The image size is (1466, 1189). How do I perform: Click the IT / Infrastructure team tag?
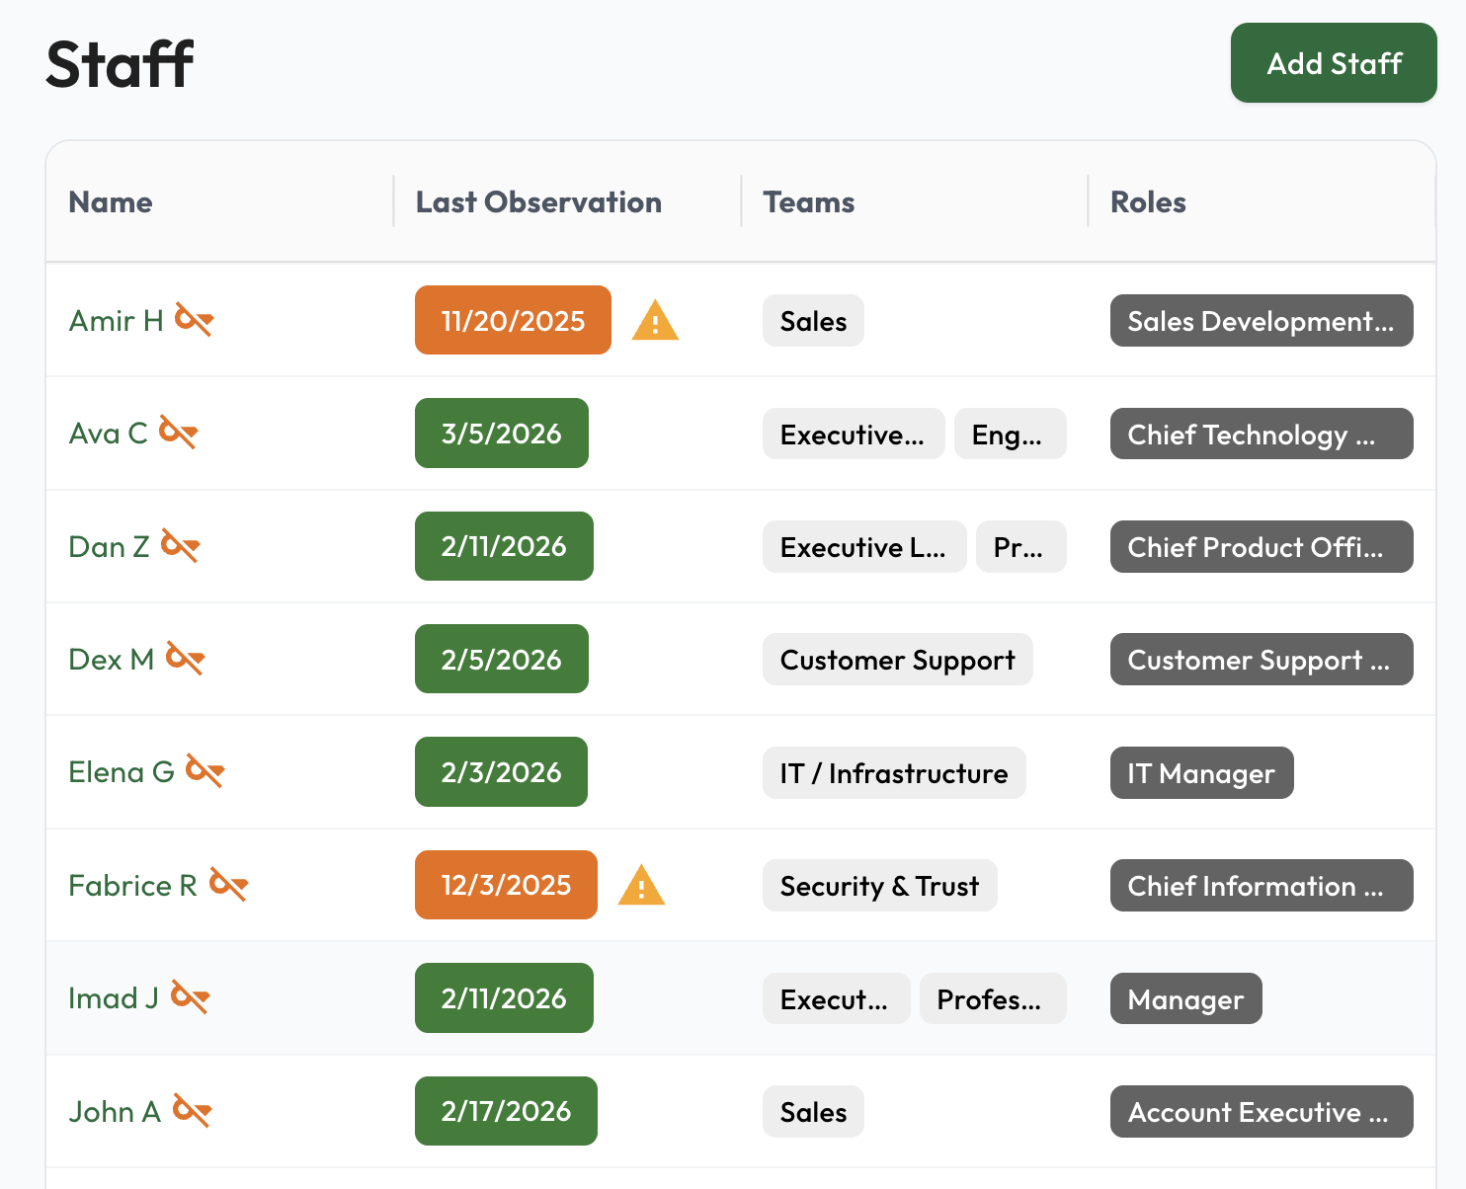pyautogui.click(x=893, y=772)
